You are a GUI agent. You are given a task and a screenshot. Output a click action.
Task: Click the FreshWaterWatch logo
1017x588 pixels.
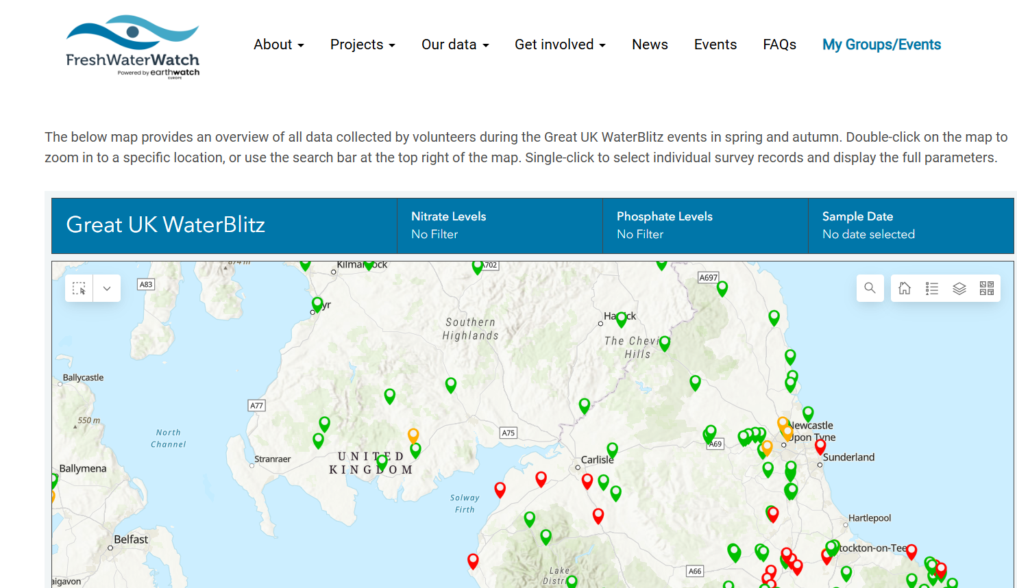click(132, 45)
